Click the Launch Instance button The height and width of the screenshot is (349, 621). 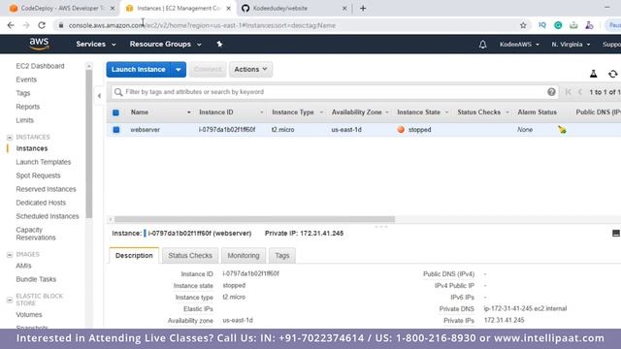point(138,70)
